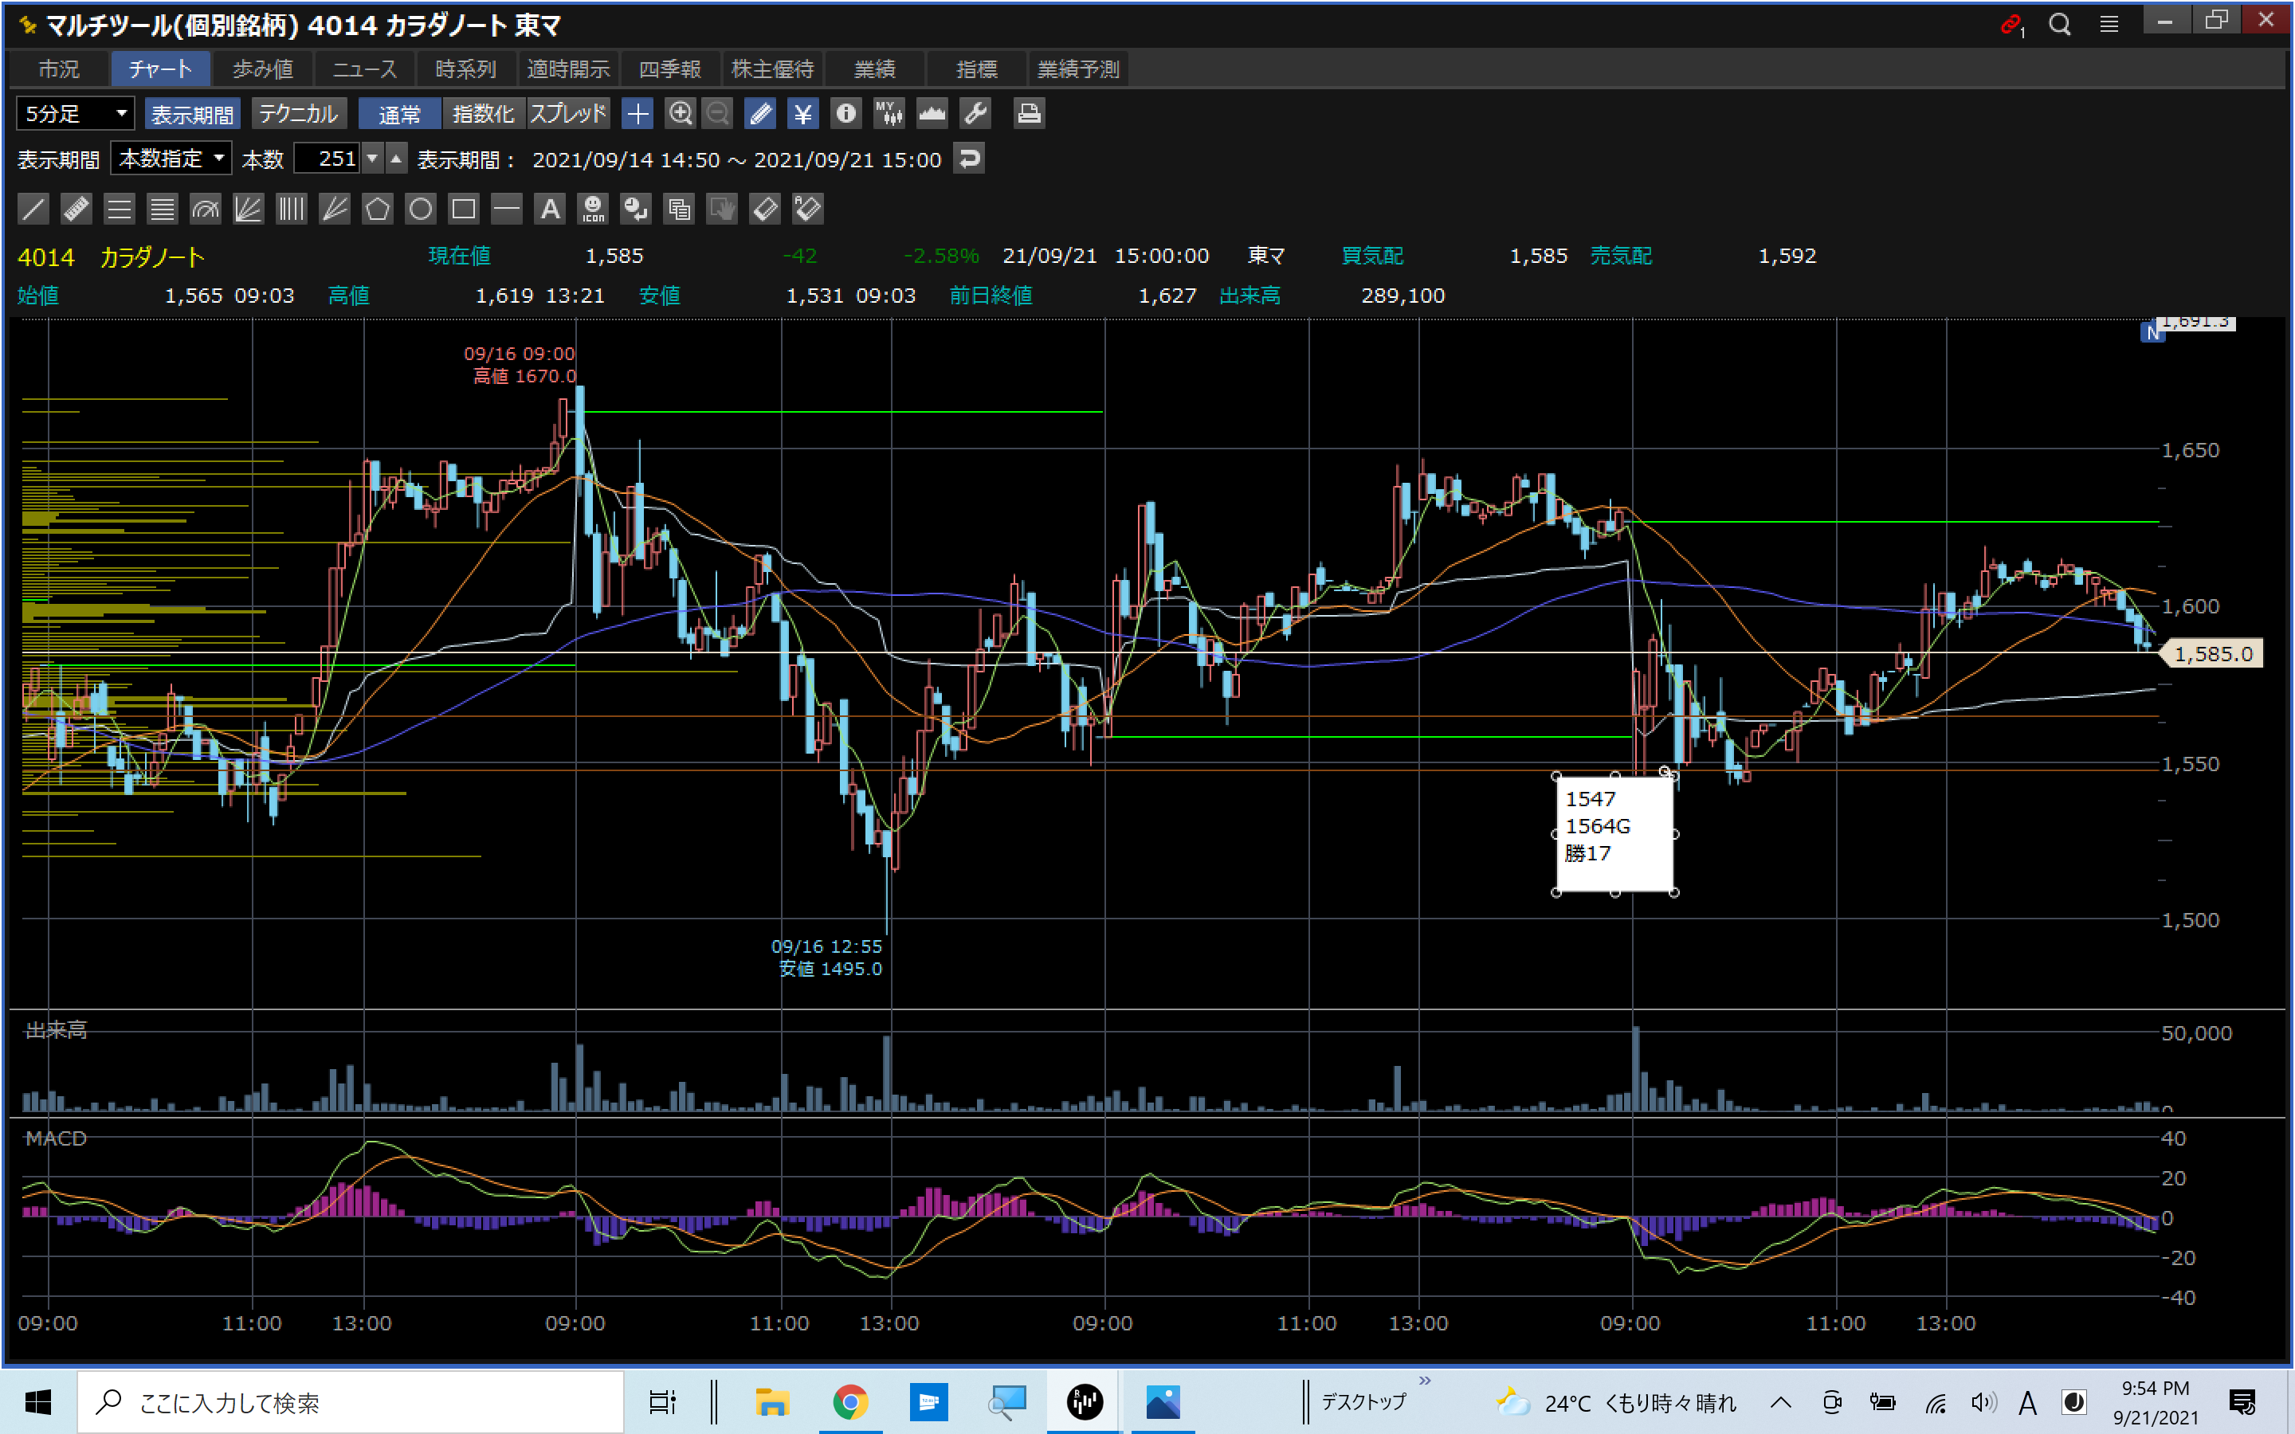
Task: Select the pentagon shape drawing tool
Action: [378, 209]
